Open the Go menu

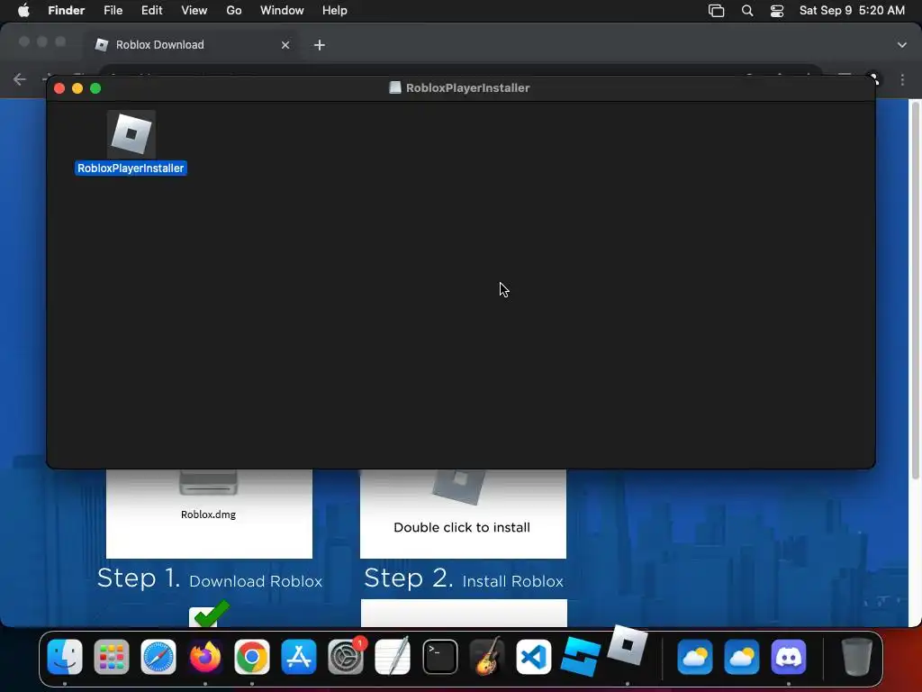[234, 11]
